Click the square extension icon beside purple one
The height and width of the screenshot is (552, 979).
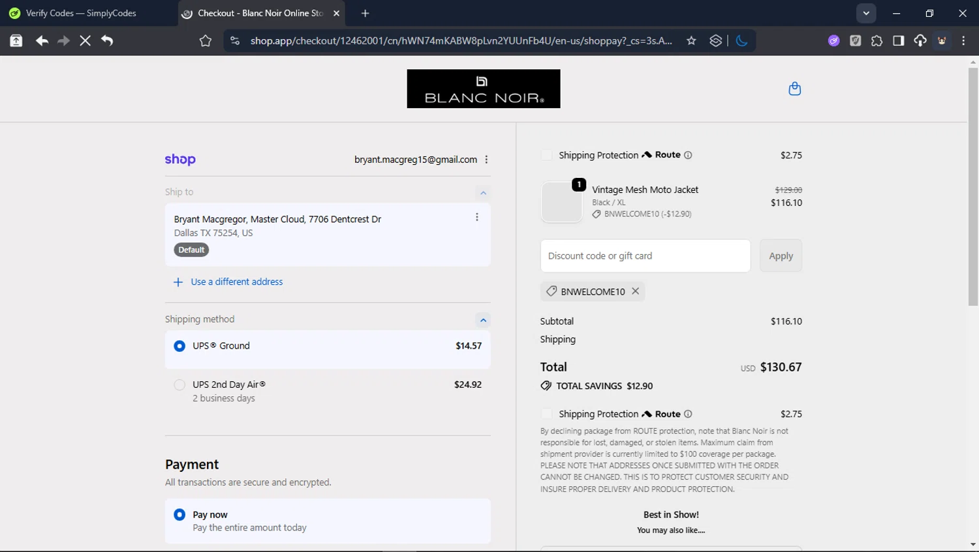point(856,40)
